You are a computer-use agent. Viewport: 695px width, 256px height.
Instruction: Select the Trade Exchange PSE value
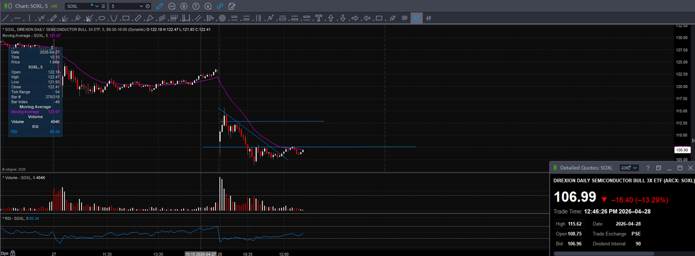tap(636, 233)
